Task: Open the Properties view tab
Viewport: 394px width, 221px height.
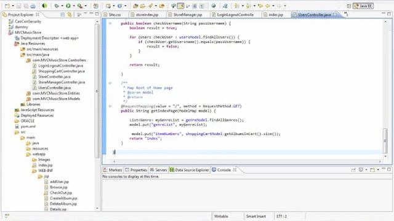Action: pos(136,170)
